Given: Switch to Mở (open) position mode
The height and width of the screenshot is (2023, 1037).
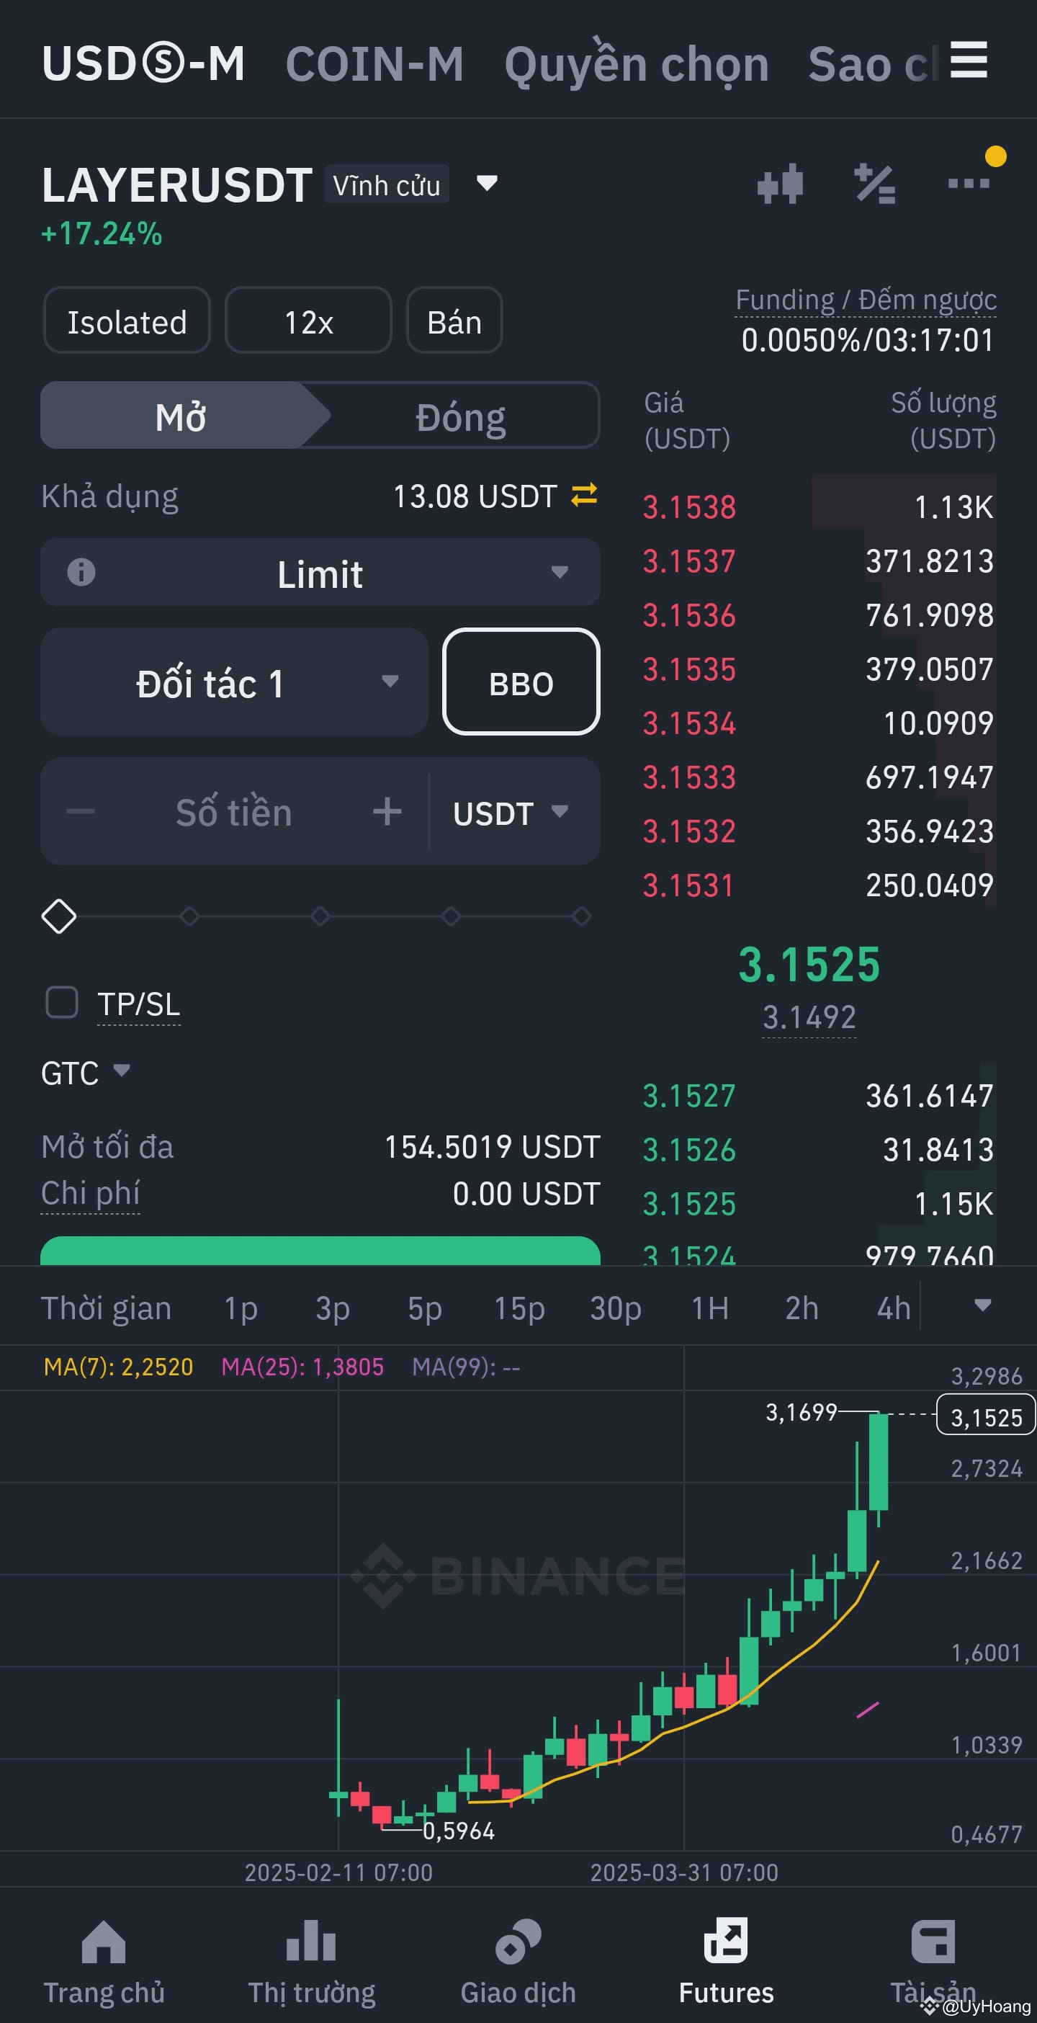Looking at the screenshot, I should 181,416.
